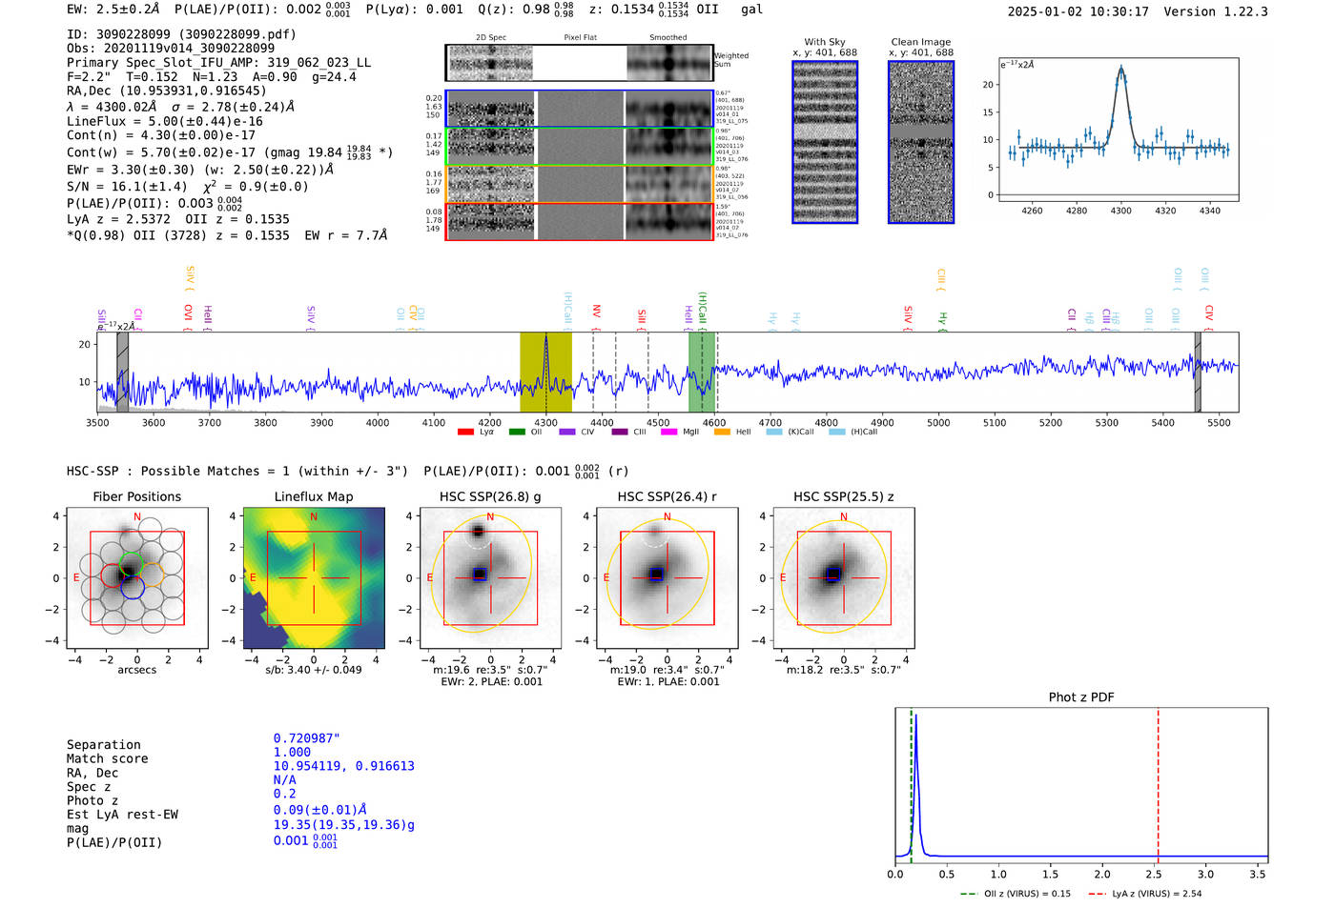Select the red-bordered fiber spectrum row
The height and width of the screenshot is (908, 1335).
pyautogui.click(x=580, y=221)
